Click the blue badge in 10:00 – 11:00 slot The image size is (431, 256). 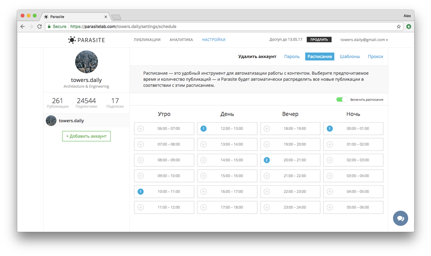tap(141, 192)
